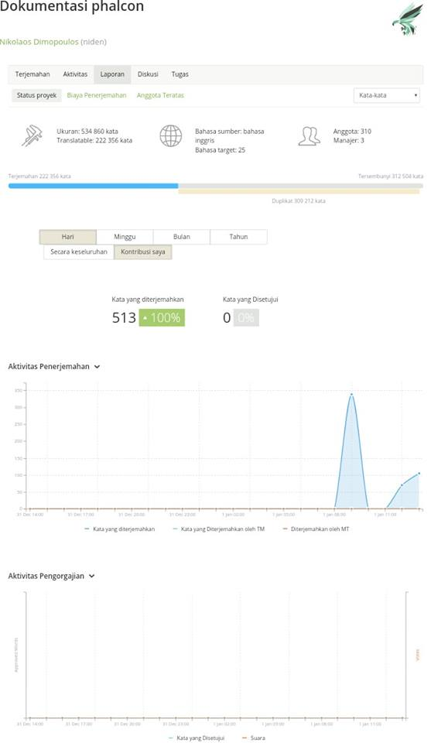The height and width of the screenshot is (743, 431).
Task: Click the peak chart data point
Action: (351, 394)
